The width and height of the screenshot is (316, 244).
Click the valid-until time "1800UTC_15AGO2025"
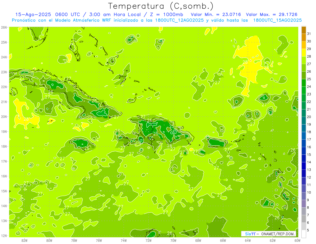tap(277, 20)
